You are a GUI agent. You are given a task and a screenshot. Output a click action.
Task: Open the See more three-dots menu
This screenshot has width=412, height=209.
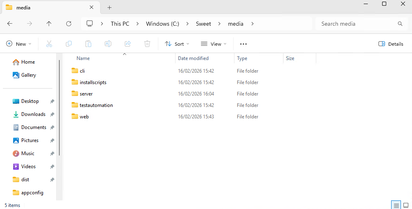[243, 44]
